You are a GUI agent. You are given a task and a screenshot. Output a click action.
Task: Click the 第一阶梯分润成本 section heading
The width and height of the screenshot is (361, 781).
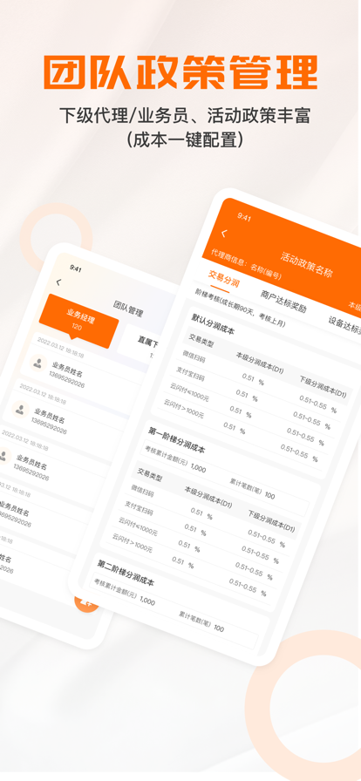176,438
